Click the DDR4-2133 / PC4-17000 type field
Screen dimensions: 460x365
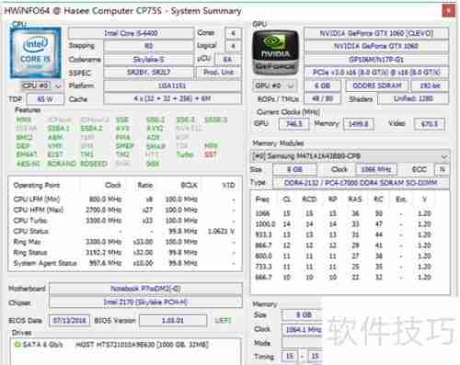(361, 183)
